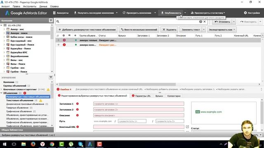Click error icon on анкера теплые row

point(64,40)
